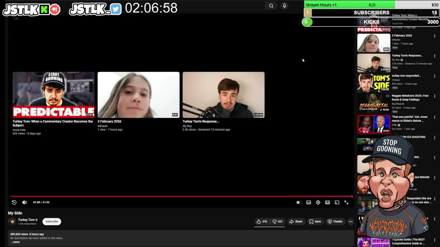Click the YouTube search magnifier icon

271,5
